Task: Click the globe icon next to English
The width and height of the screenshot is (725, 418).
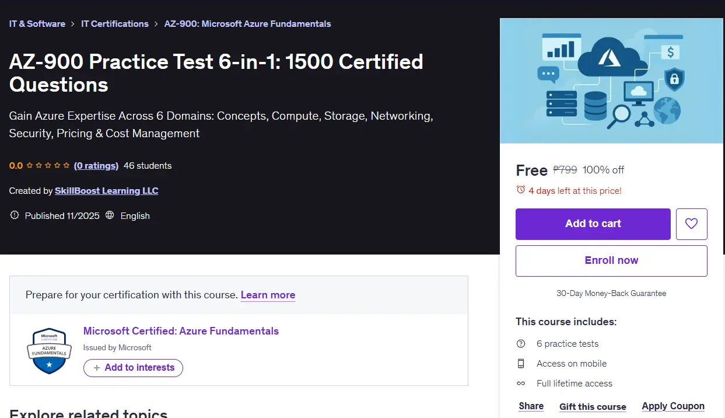Action: (x=110, y=215)
